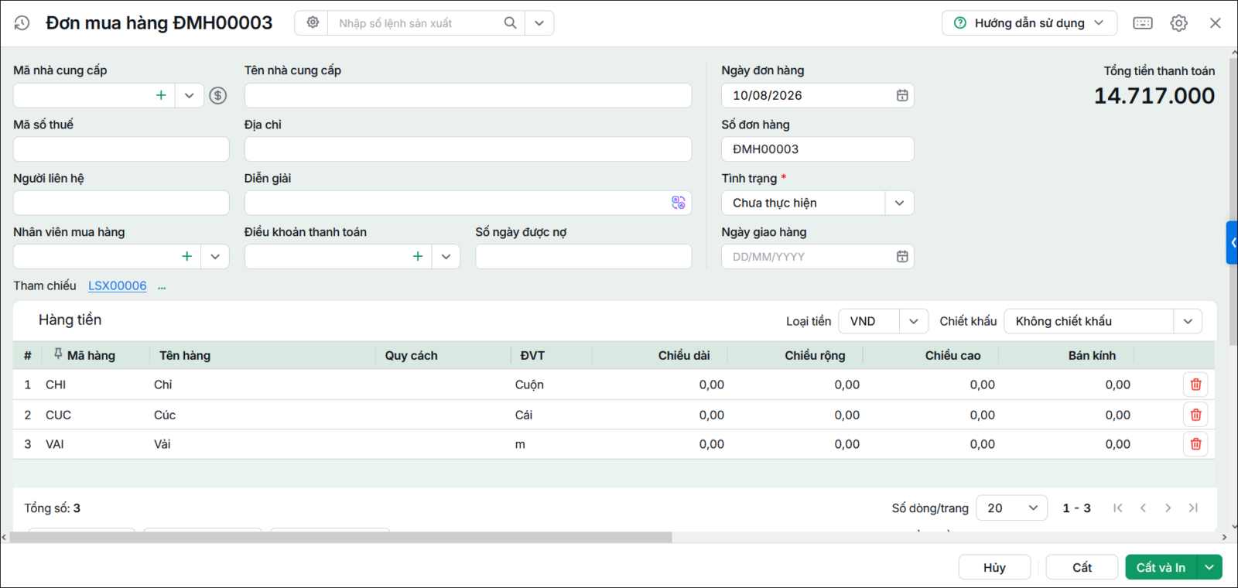Add a new purchasing employee with plus
Screen dimensions: 1238x588
tap(186, 256)
